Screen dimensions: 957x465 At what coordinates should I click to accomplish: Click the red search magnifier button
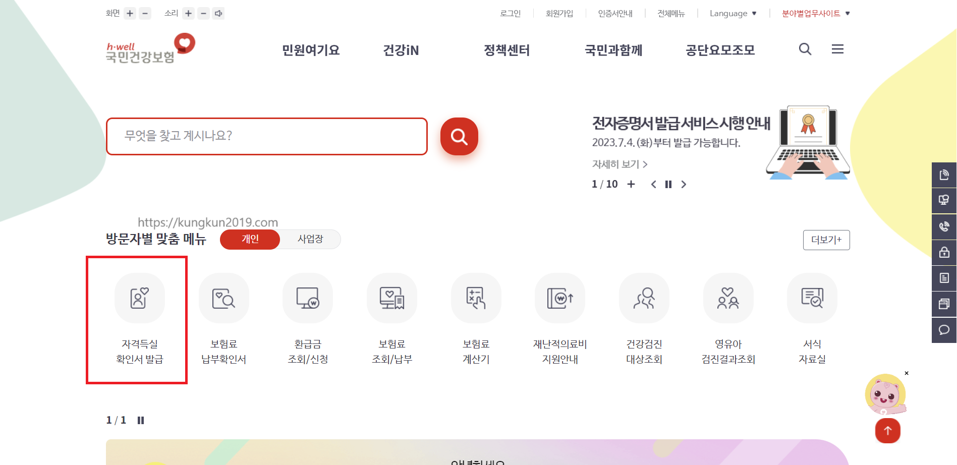459,136
